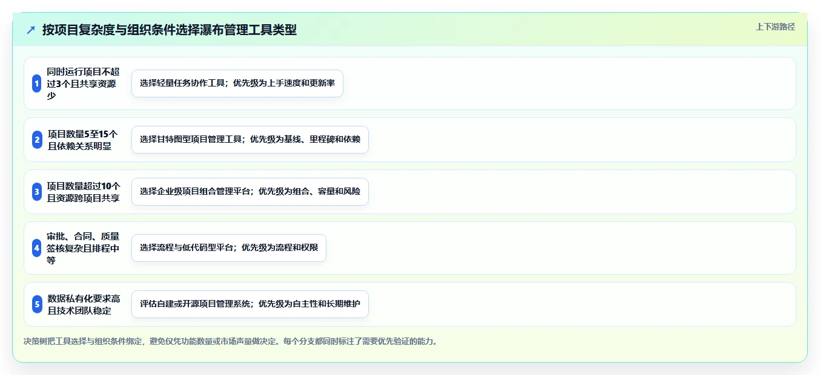Click condition text 审批、合同、质量签核复杂且排程中等
The image size is (820, 375).
84,248
